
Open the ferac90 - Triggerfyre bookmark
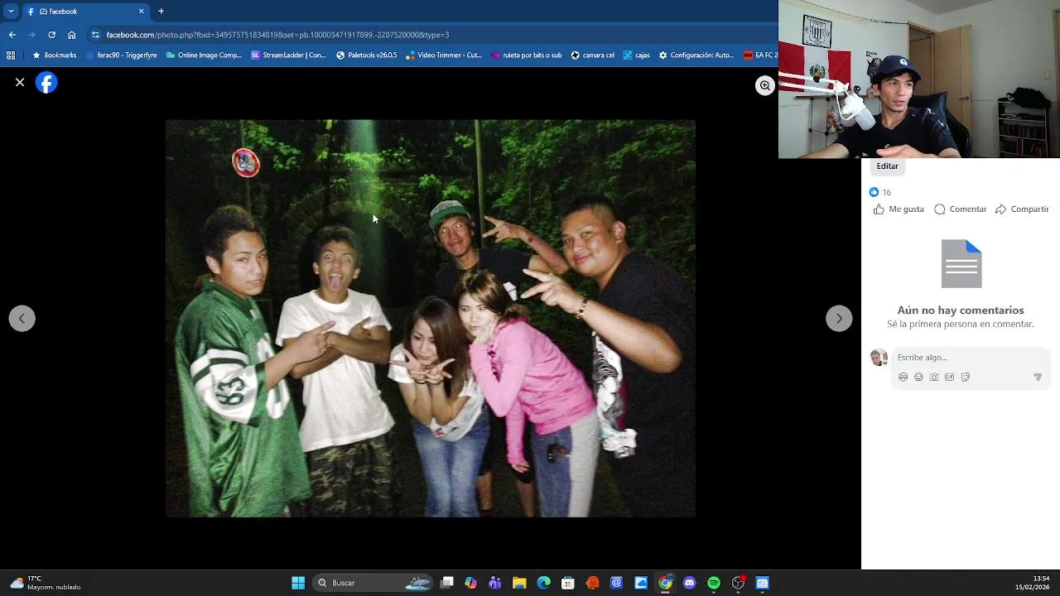click(121, 55)
